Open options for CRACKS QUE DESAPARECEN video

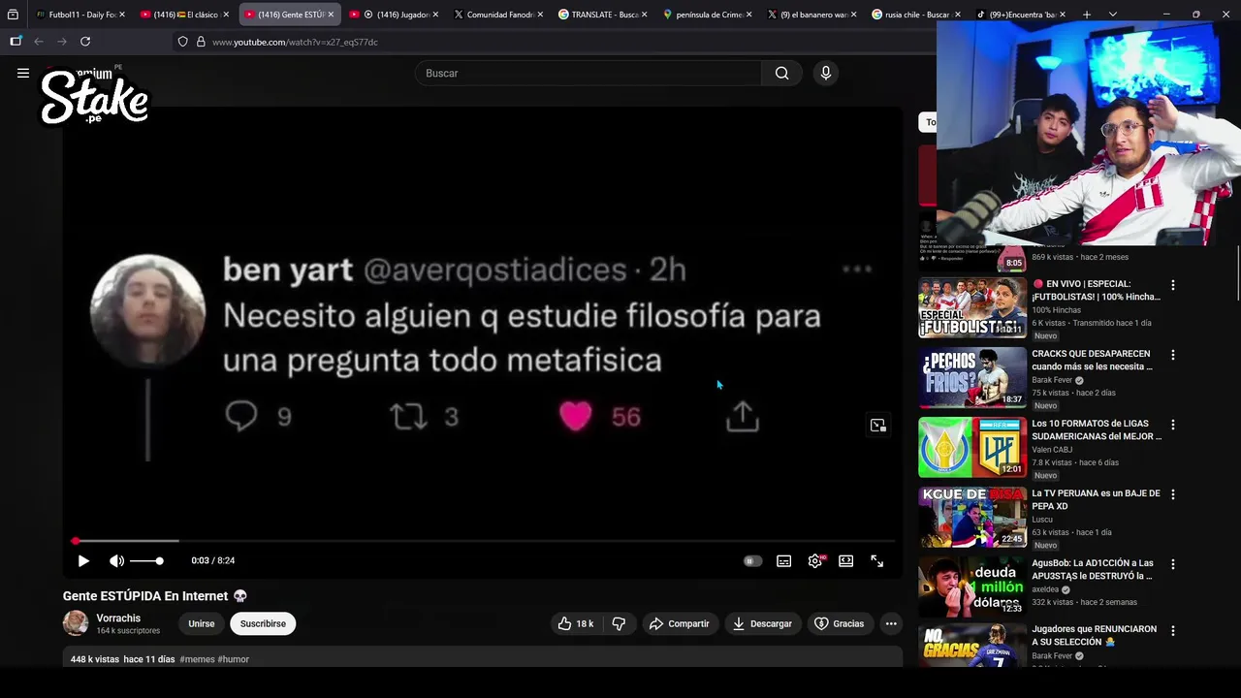[x=1173, y=355]
